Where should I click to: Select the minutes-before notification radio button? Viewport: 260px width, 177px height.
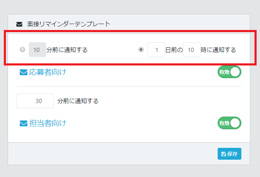click(22, 49)
